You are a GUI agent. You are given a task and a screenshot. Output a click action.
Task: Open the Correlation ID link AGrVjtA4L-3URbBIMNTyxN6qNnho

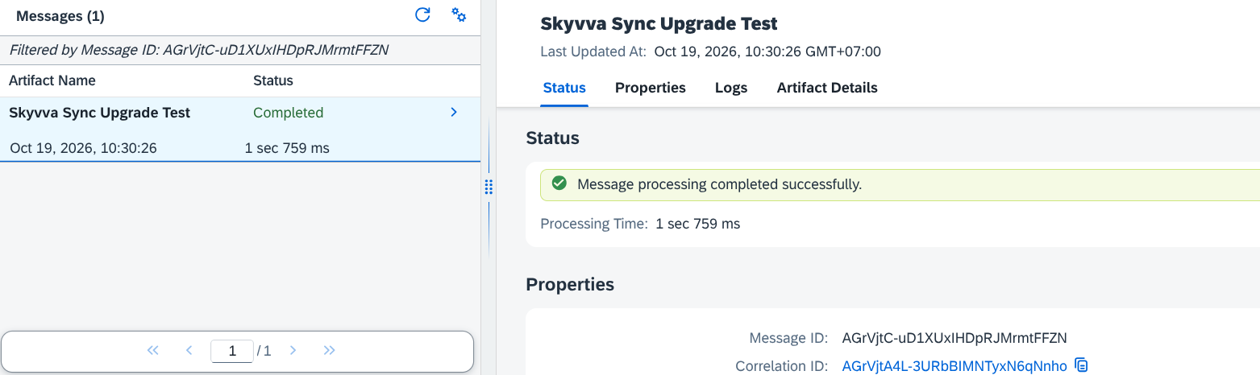coord(954,366)
